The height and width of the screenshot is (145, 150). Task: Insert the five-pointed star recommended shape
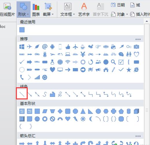point(129,70)
